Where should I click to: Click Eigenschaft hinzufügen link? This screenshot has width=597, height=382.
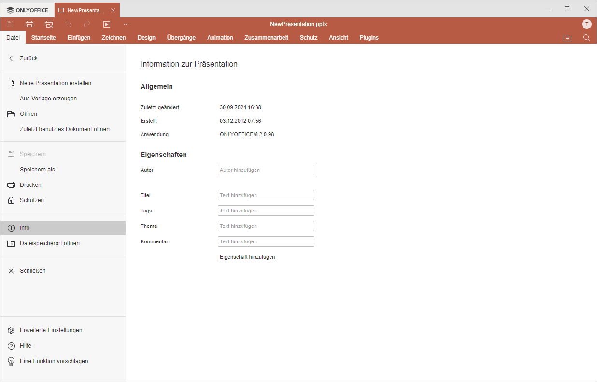[x=247, y=257]
